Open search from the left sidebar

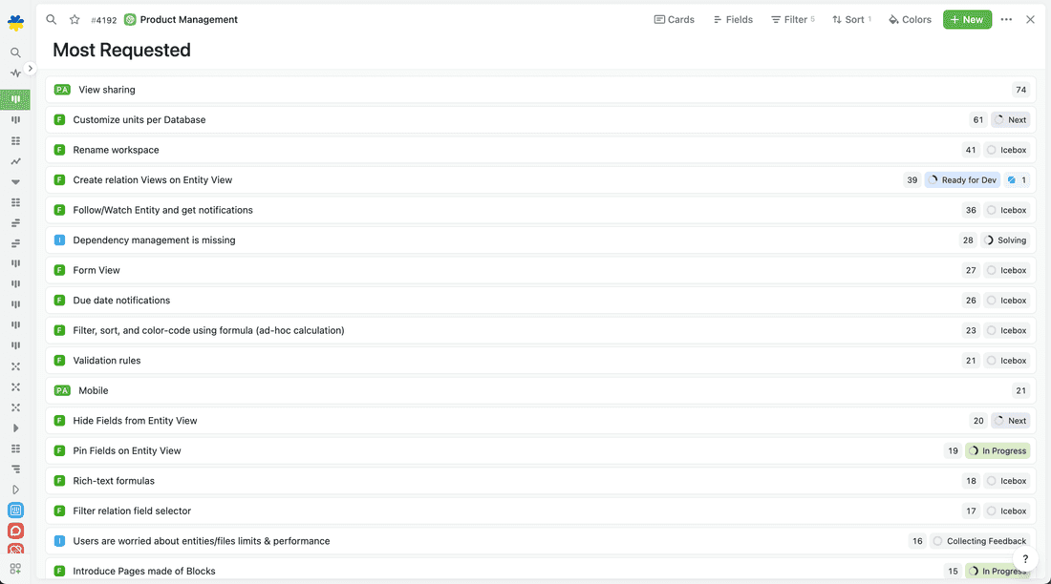pos(15,52)
